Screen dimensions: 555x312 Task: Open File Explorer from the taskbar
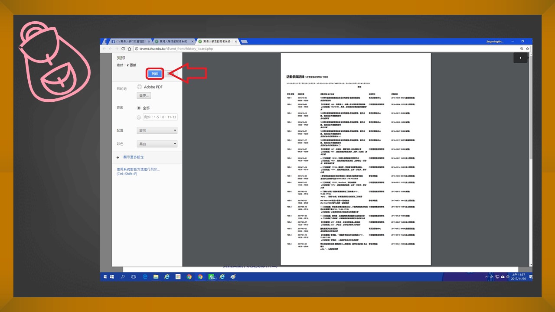(x=156, y=276)
